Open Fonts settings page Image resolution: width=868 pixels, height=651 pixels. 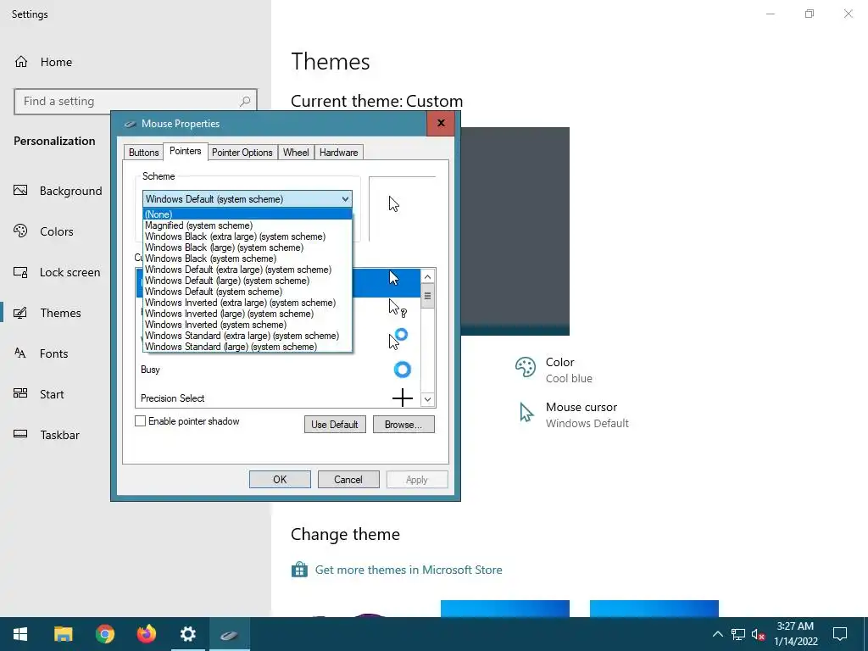[41, 353]
